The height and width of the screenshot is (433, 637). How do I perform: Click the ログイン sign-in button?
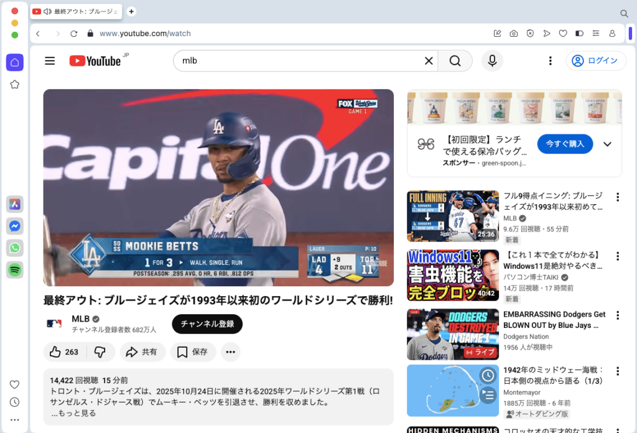point(595,61)
